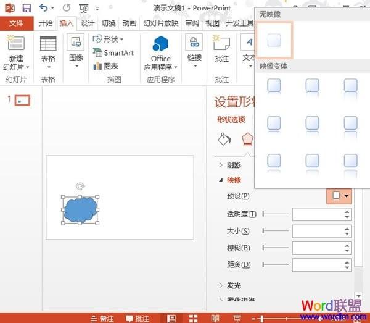Switch to the Design (设计) tab
The image size is (370, 323).
[x=88, y=23]
